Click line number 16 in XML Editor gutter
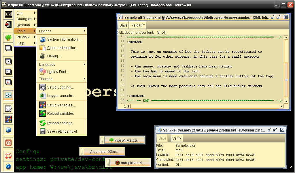 point(122,65)
